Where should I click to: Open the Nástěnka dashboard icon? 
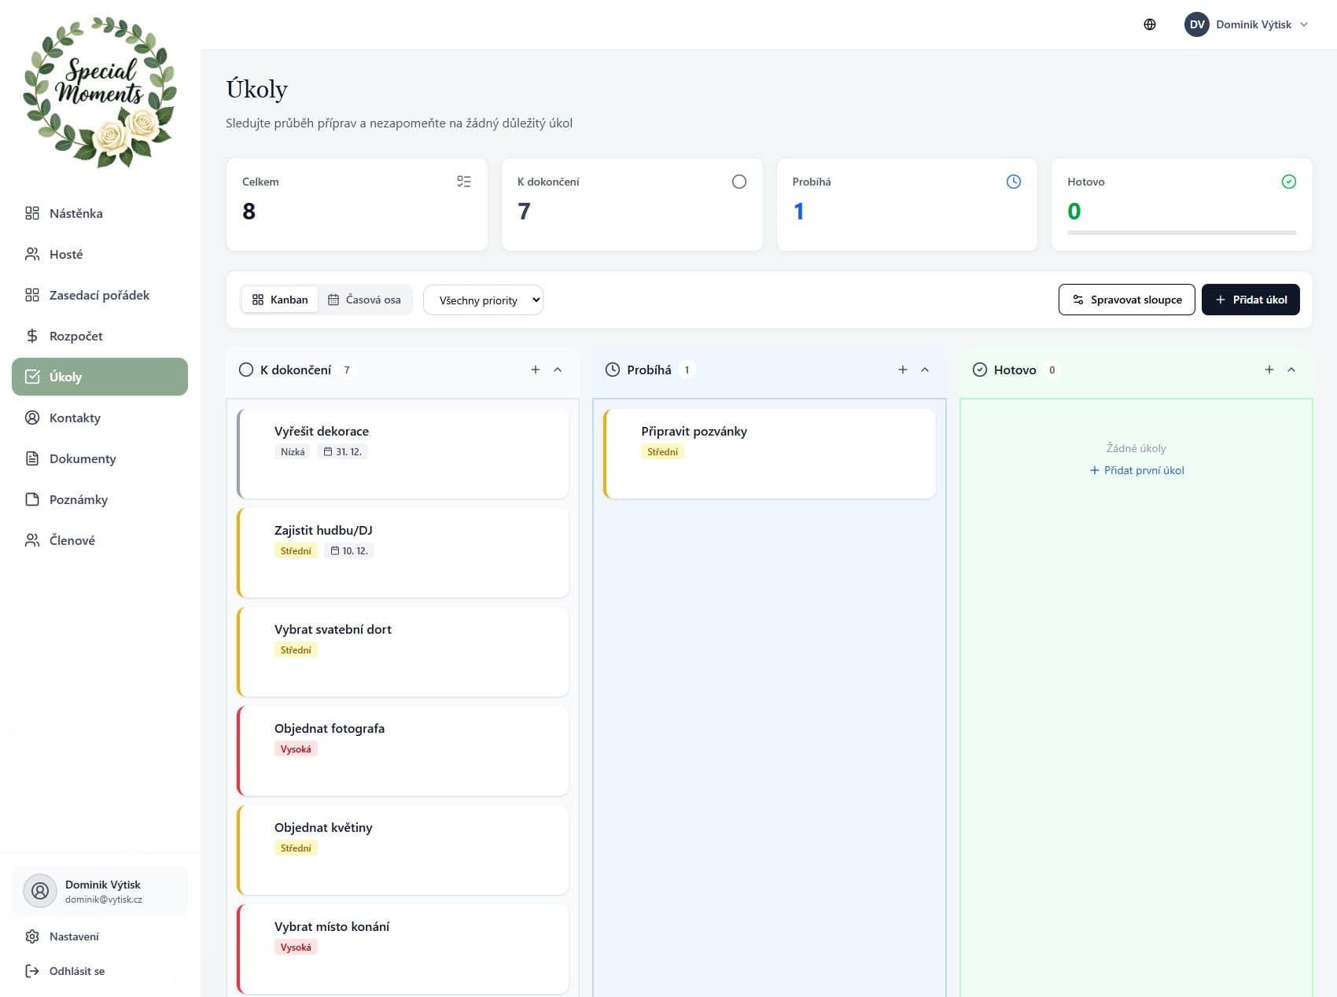[x=32, y=212]
